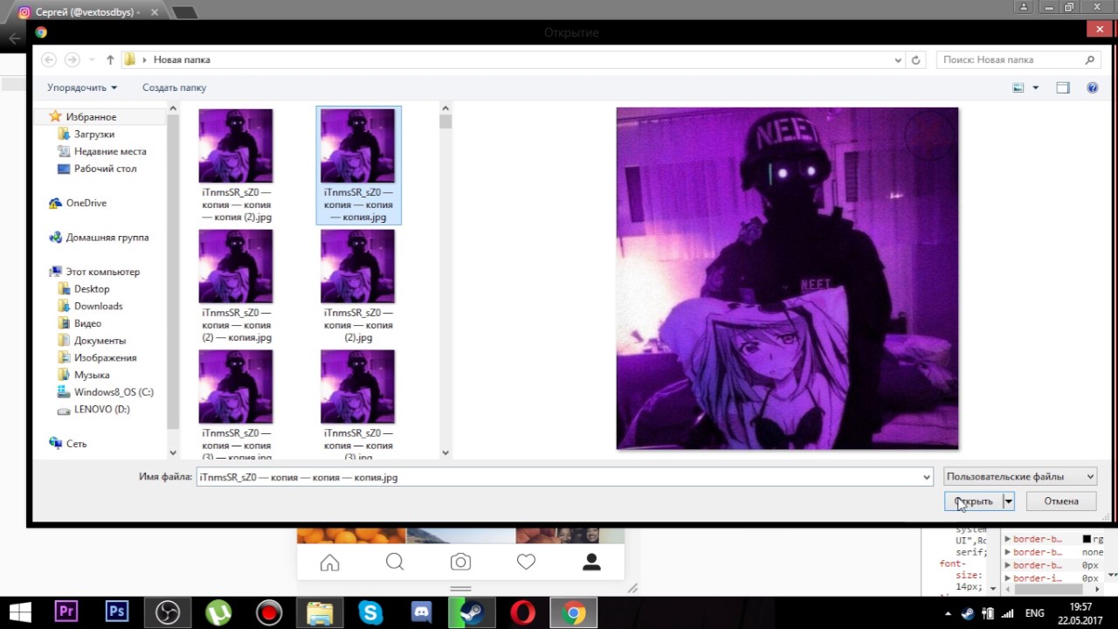Select thumbnail копия — копия (2).jpg
1118x629 pixels.
pyautogui.click(x=236, y=165)
